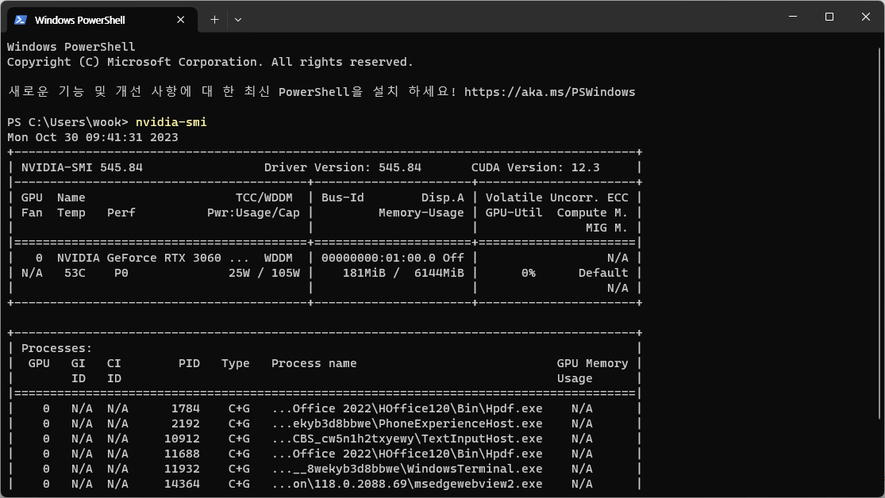The image size is (885, 498).
Task: Click the Type column header
Action: (236, 364)
